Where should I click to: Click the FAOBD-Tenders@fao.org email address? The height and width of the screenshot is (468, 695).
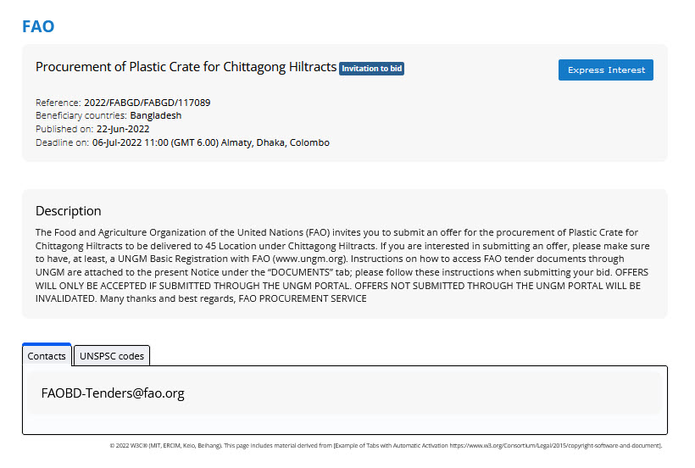pyautogui.click(x=113, y=393)
